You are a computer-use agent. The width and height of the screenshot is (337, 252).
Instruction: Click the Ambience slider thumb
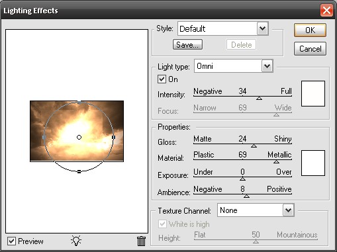246,196
